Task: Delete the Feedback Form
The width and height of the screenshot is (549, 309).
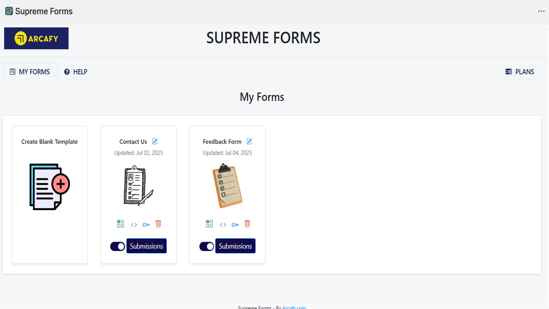Action: 247,224
